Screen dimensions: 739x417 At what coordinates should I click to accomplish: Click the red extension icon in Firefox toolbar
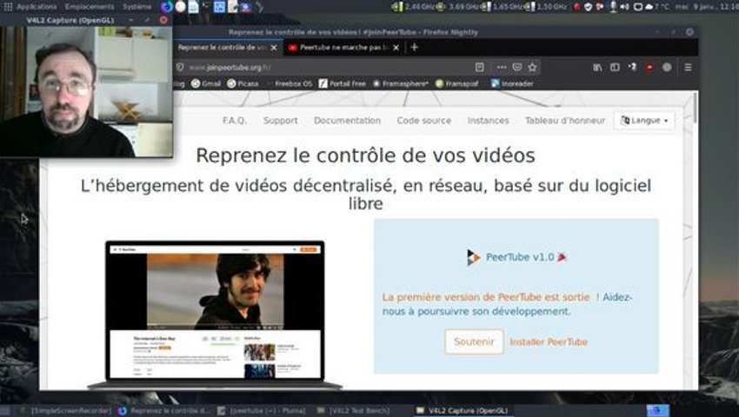point(649,68)
